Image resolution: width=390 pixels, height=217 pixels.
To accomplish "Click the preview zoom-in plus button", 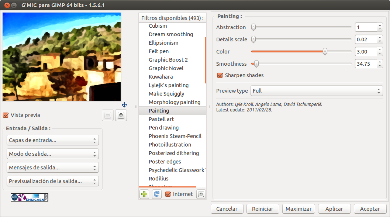I will (x=121, y=115).
